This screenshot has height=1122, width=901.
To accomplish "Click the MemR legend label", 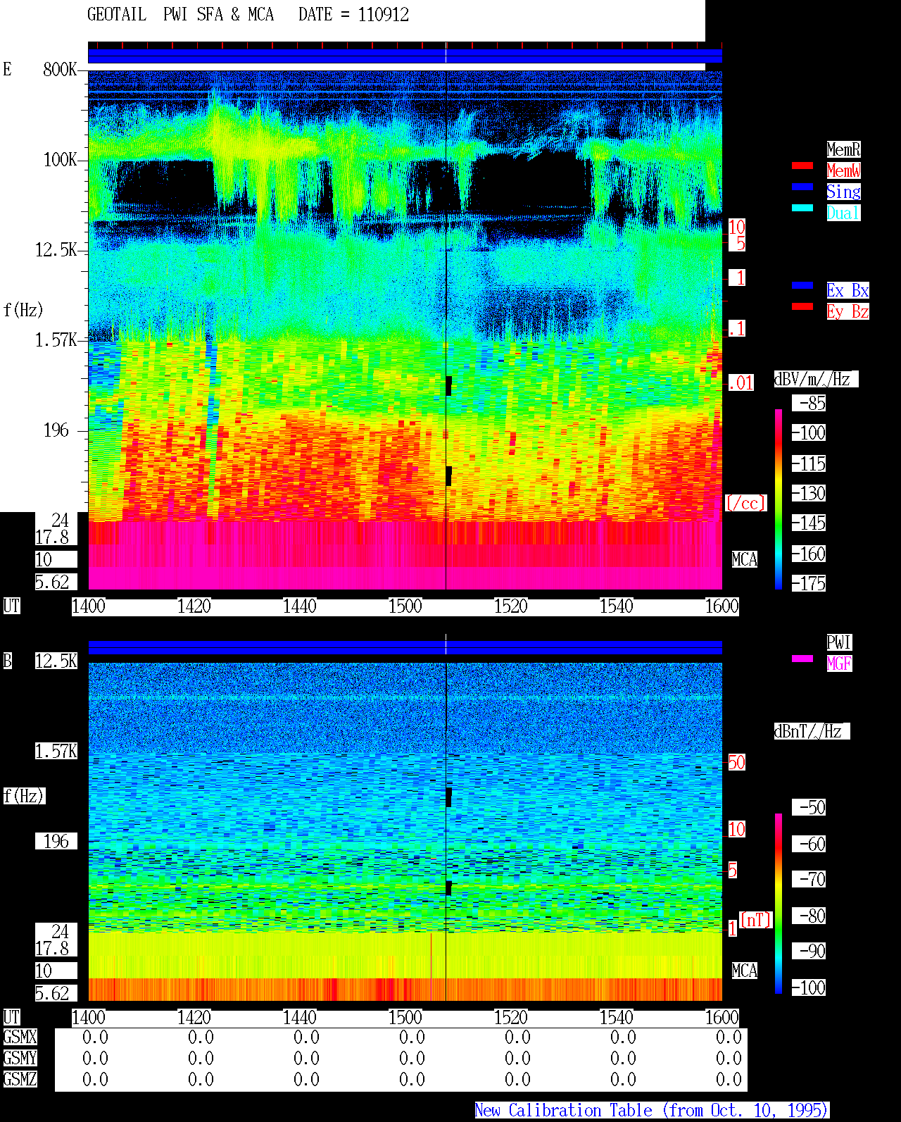I will coord(843,149).
